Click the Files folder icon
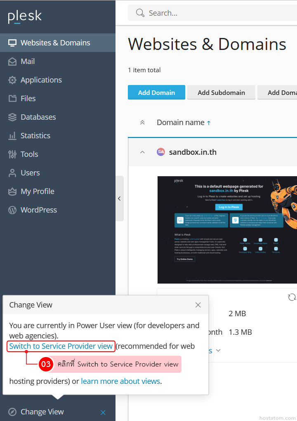This screenshot has height=421, width=297. click(12, 99)
